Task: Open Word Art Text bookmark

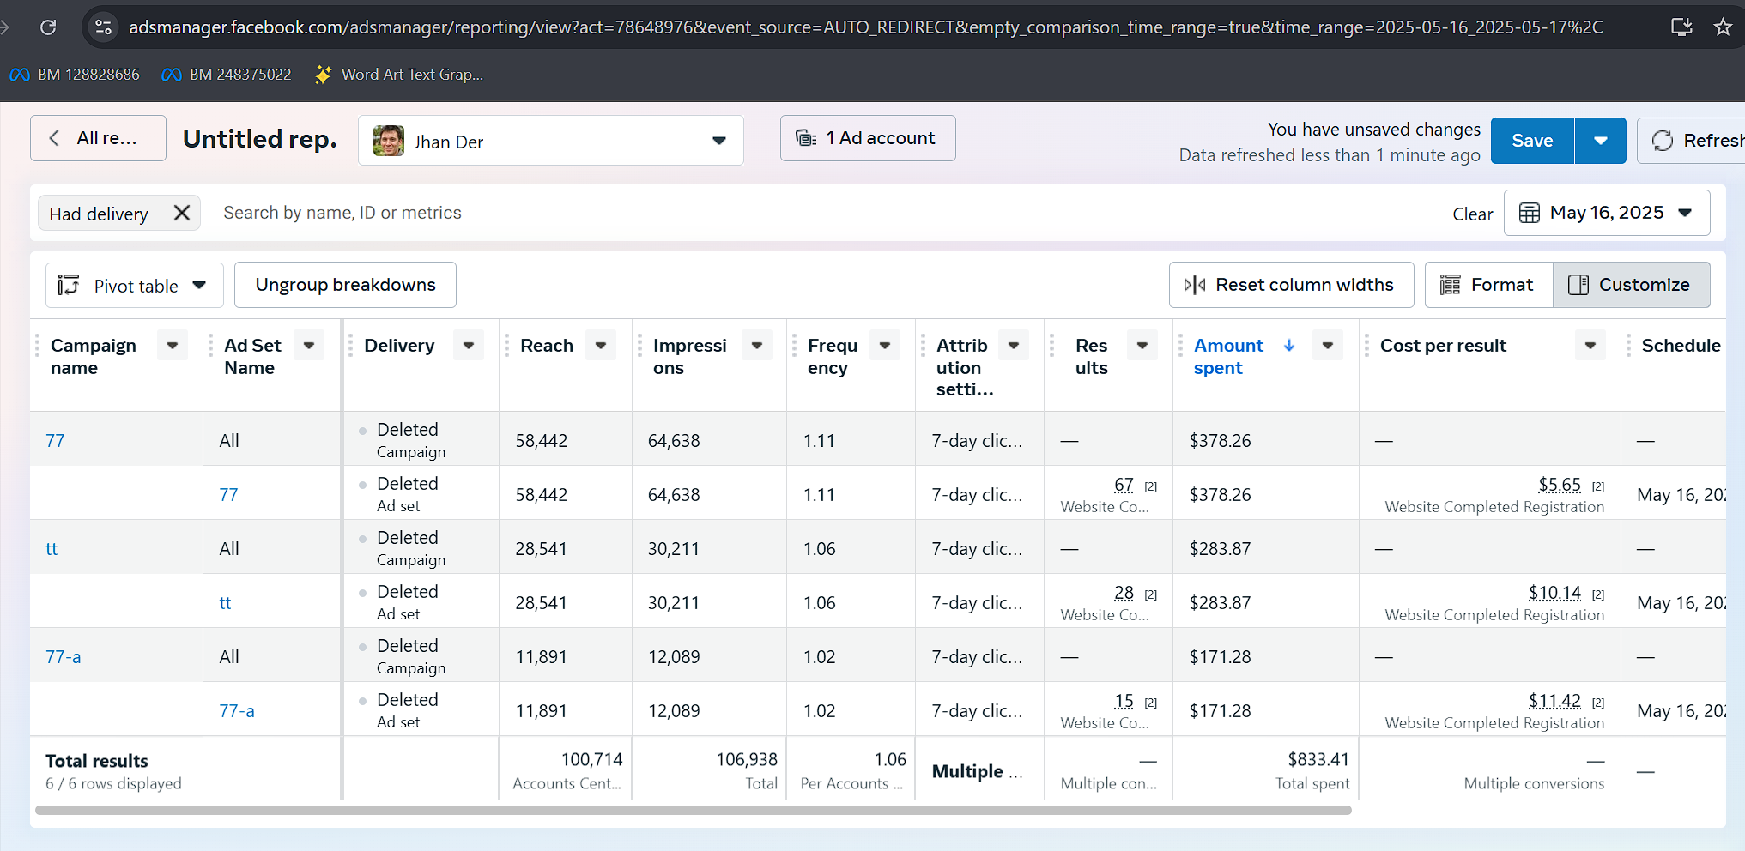Action: coord(400,75)
